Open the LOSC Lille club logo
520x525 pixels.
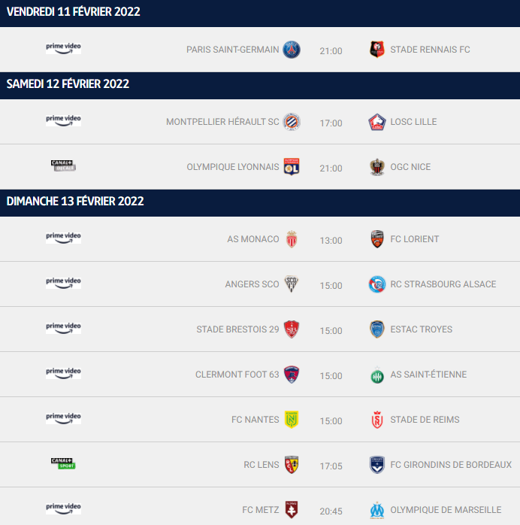pyautogui.click(x=377, y=122)
